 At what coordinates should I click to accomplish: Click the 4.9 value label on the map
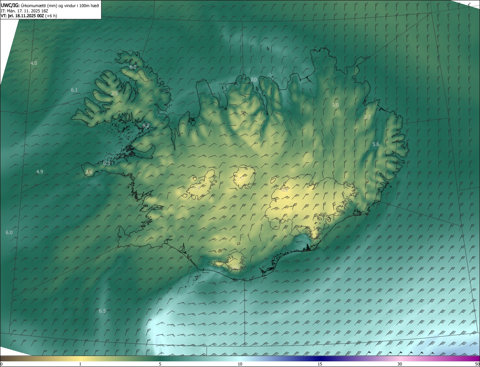point(40,171)
